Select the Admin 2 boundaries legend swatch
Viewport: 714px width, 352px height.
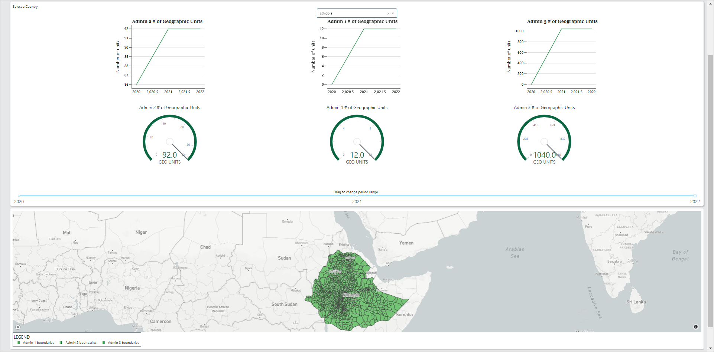point(61,342)
